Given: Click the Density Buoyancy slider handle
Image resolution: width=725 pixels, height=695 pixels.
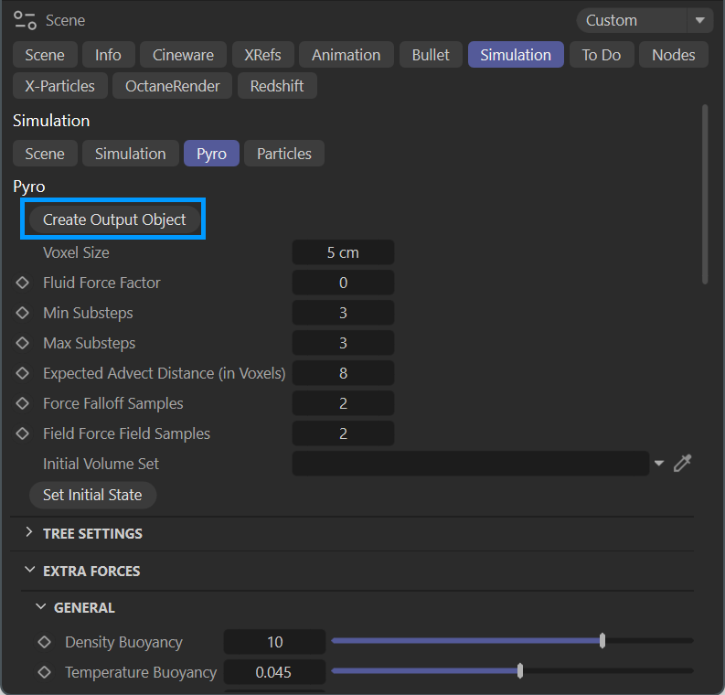Looking at the screenshot, I should pos(602,641).
